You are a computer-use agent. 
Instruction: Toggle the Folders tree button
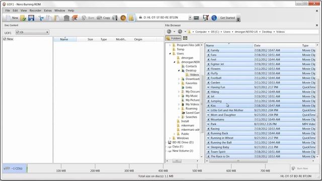tap(174, 38)
